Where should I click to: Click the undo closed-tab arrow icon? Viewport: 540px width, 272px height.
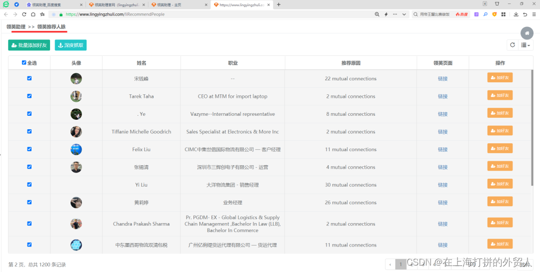coord(525,14)
